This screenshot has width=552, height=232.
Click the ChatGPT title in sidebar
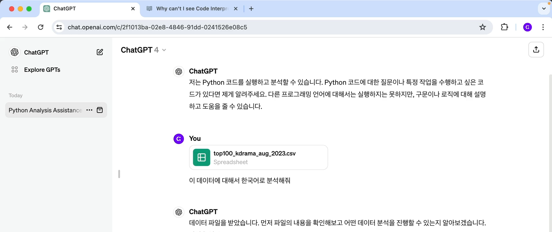[x=37, y=52]
